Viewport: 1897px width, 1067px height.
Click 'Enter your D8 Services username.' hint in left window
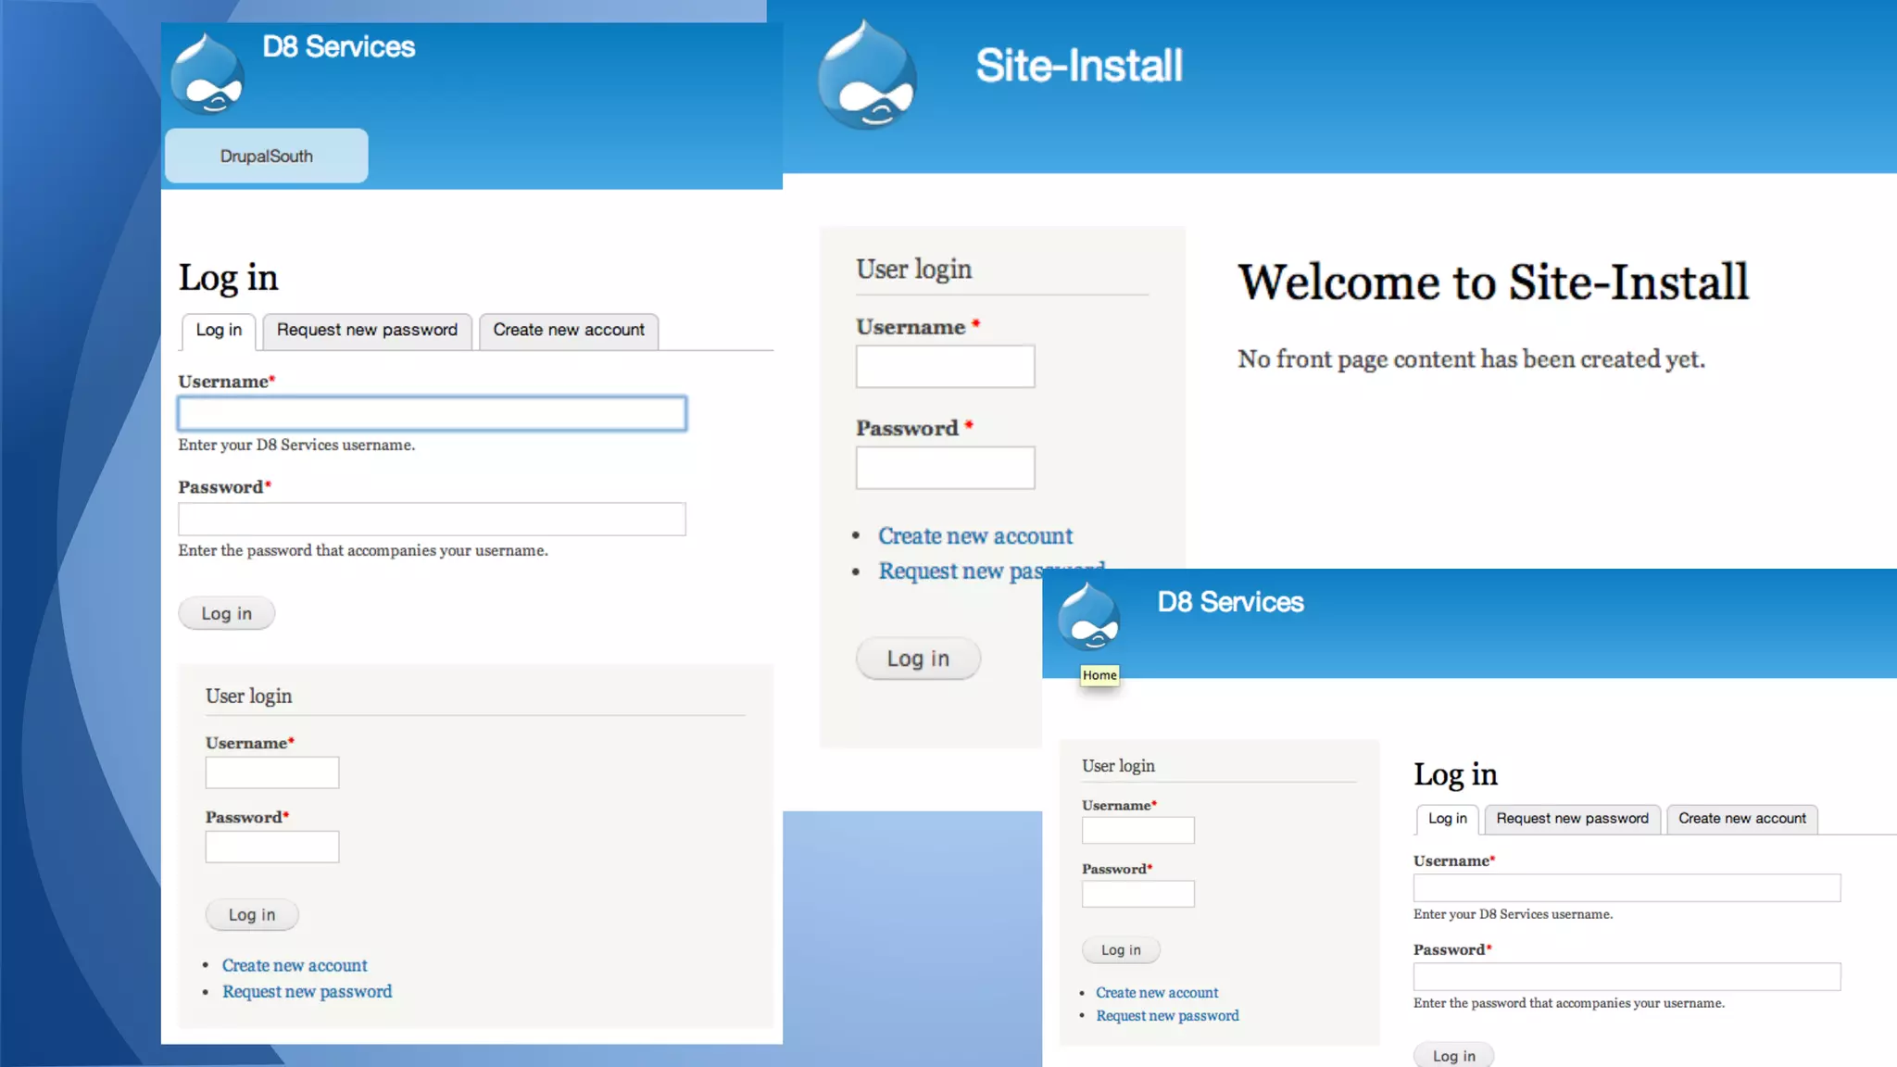296,446
